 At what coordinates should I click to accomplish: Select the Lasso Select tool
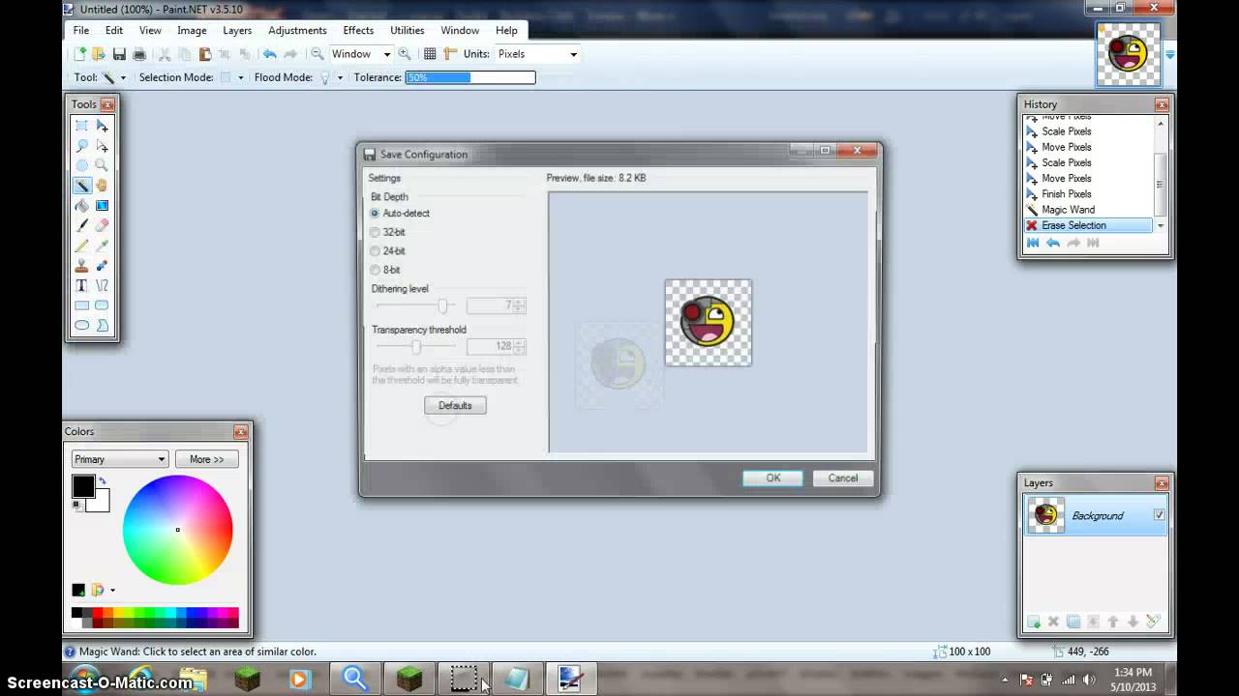[x=82, y=146]
